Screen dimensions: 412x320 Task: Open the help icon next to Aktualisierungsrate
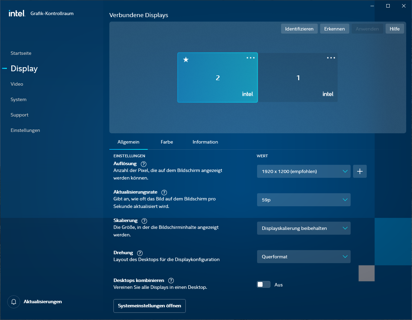[x=164, y=193]
